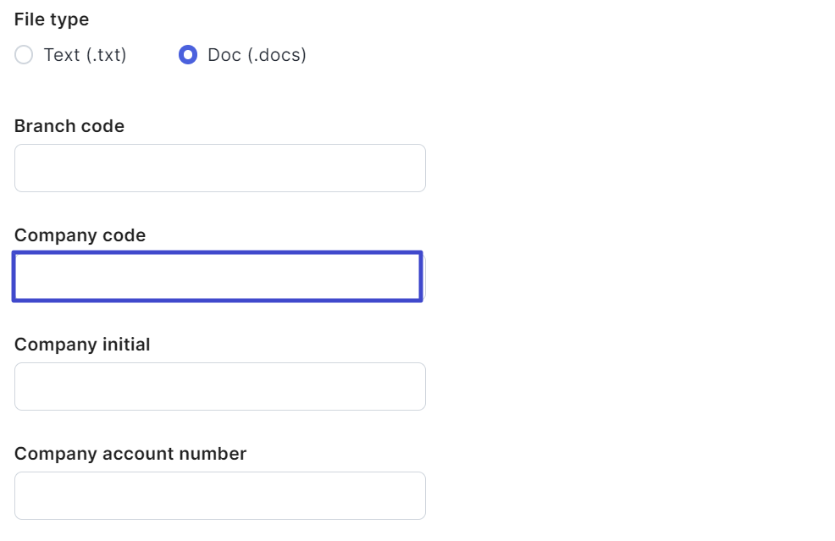The image size is (835, 541).
Task: Click the Company account number field
Action: pyautogui.click(x=219, y=495)
